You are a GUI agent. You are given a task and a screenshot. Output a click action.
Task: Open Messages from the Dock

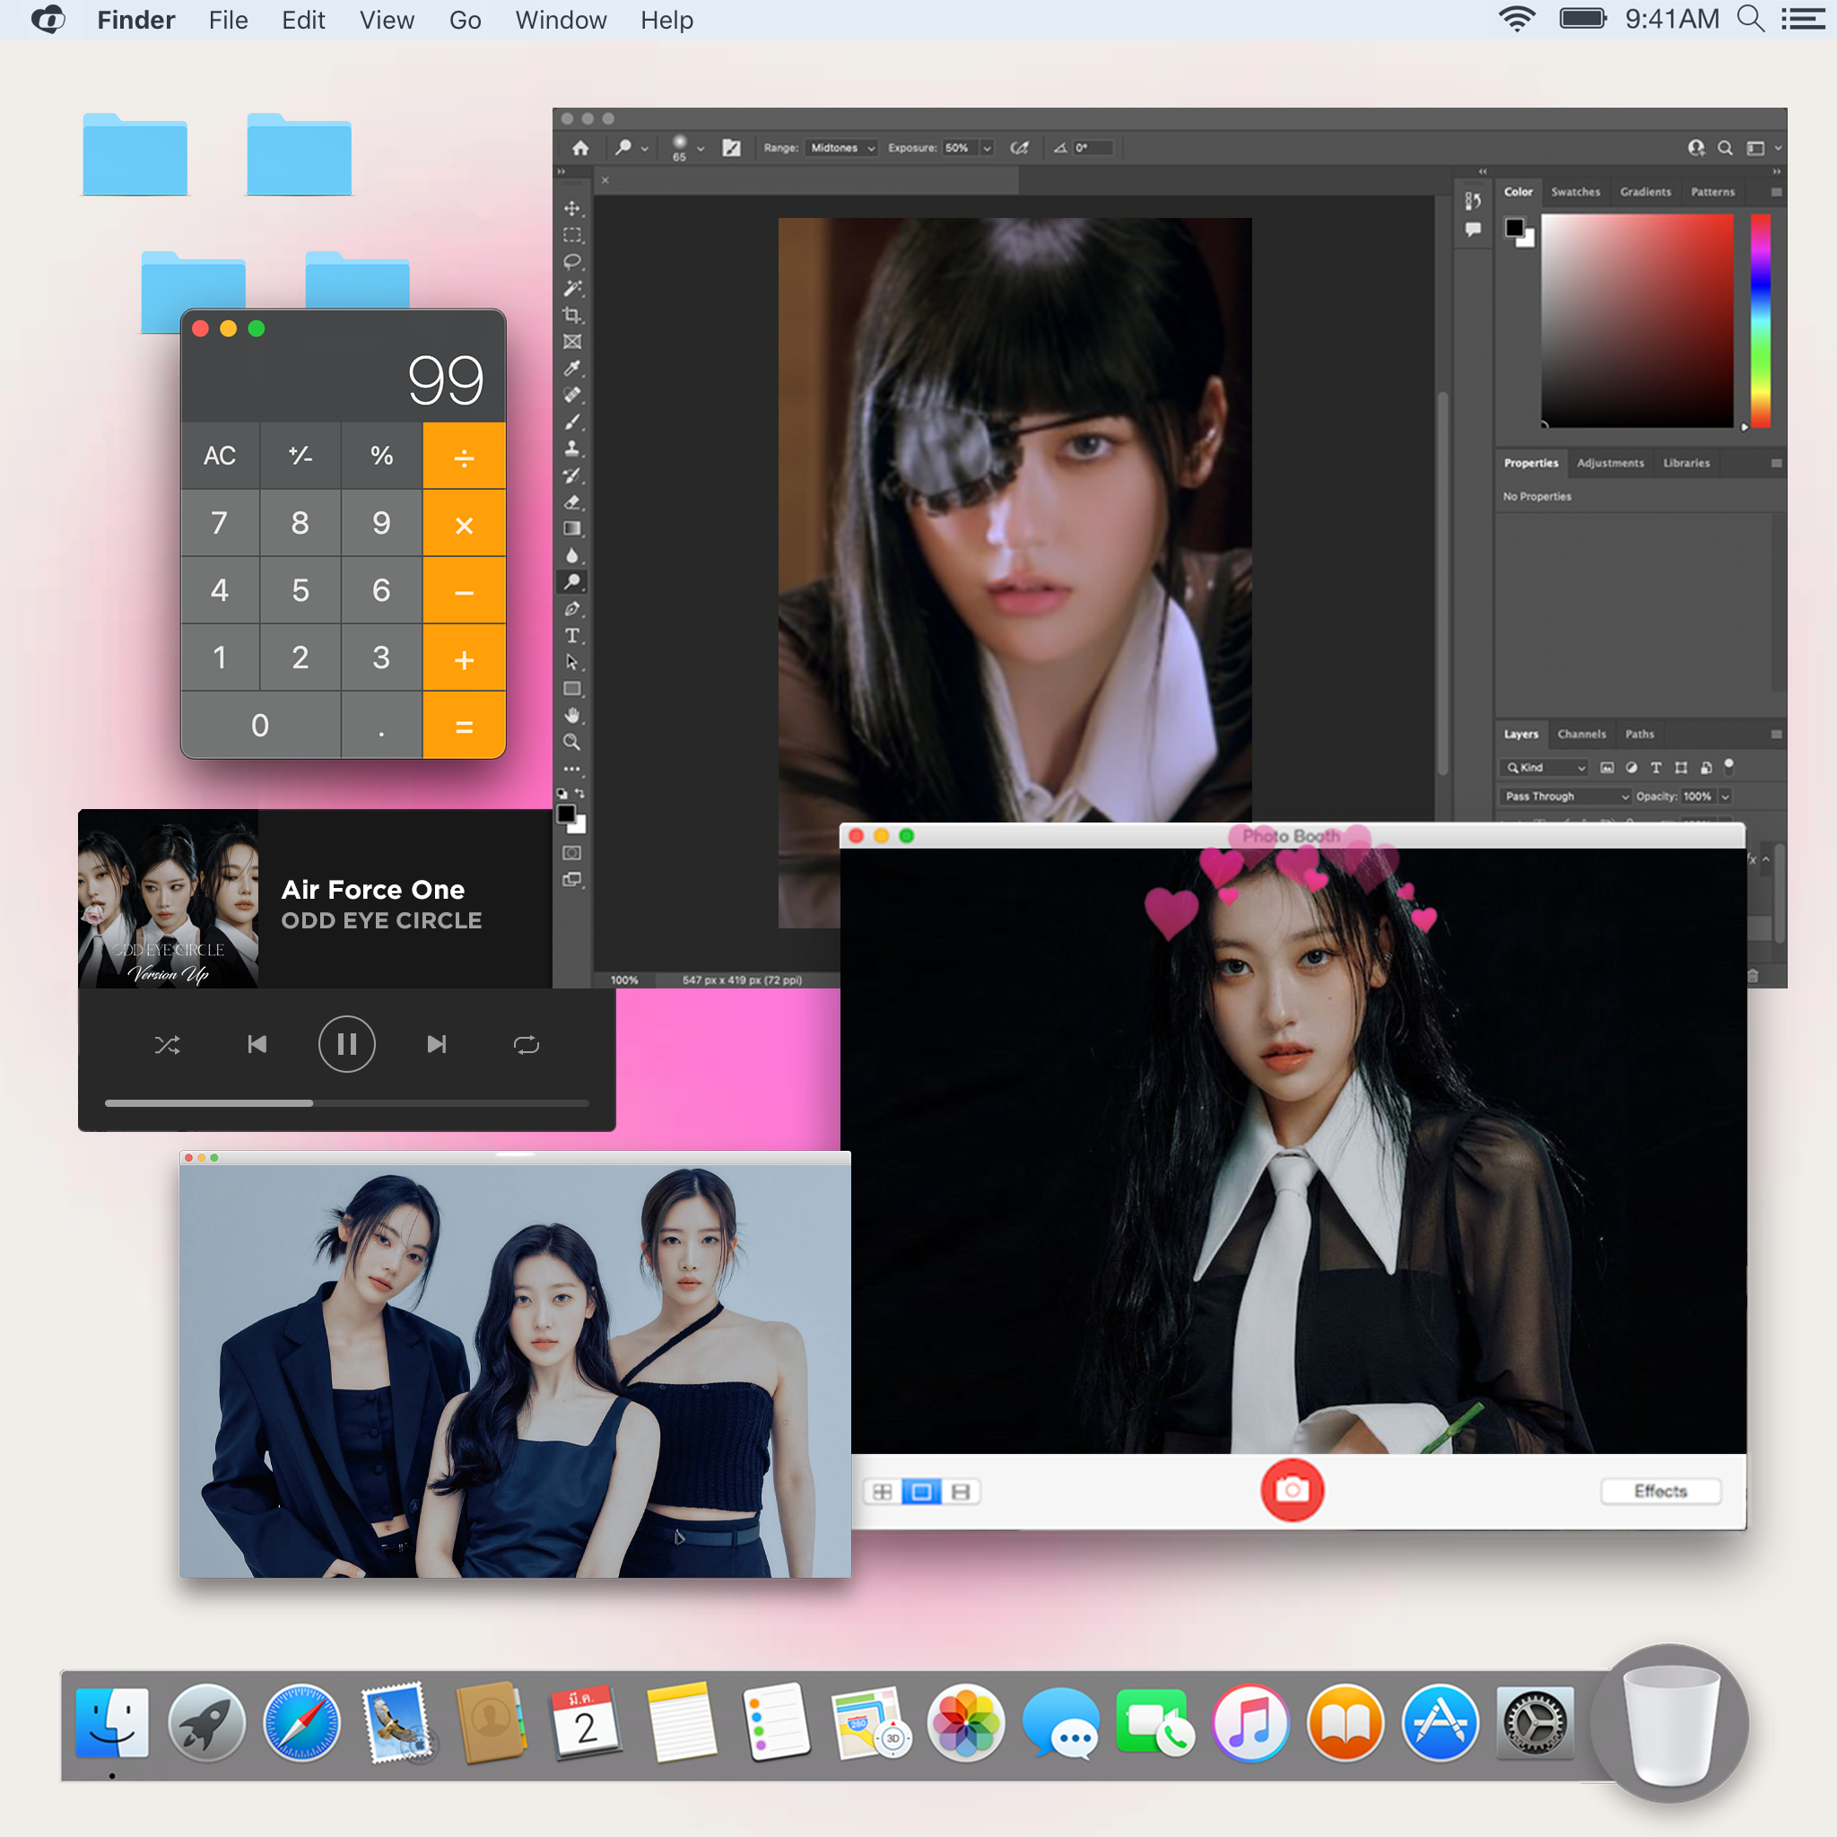tap(1061, 1723)
